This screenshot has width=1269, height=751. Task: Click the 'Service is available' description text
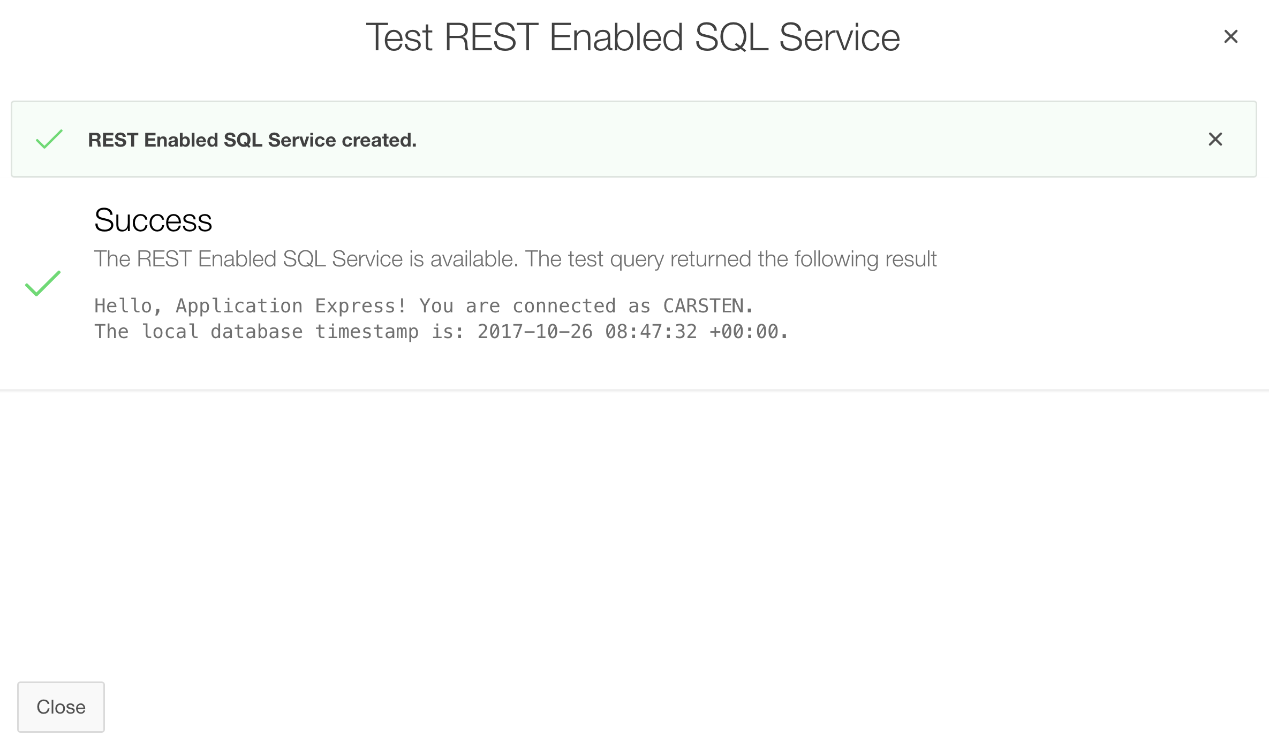pyautogui.click(x=305, y=259)
